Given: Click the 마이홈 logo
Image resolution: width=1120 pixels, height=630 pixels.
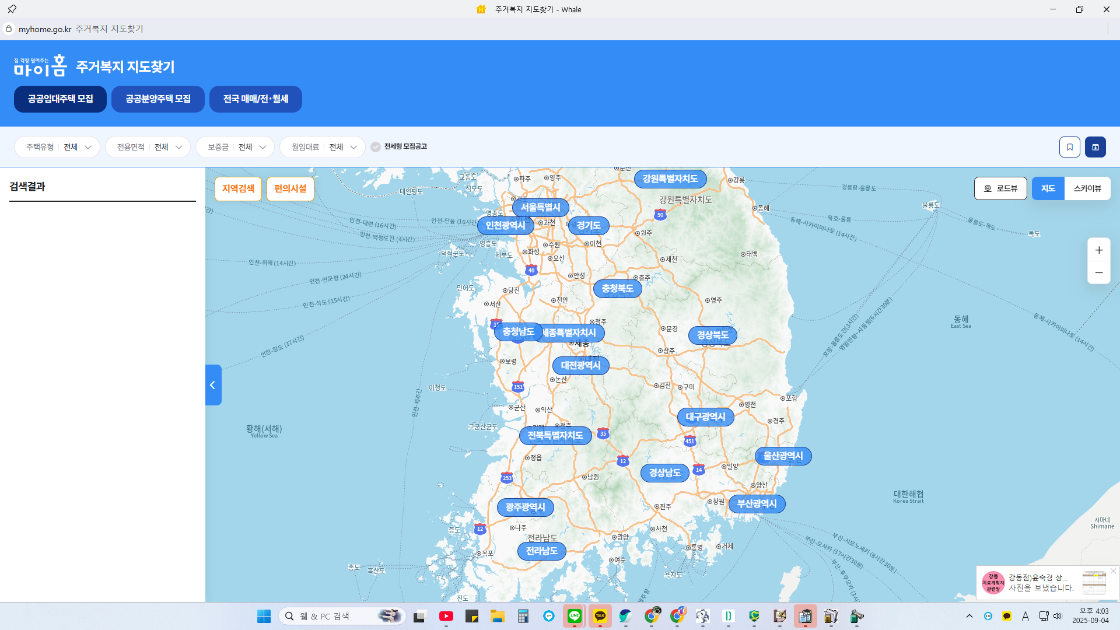Looking at the screenshot, I should coord(40,66).
